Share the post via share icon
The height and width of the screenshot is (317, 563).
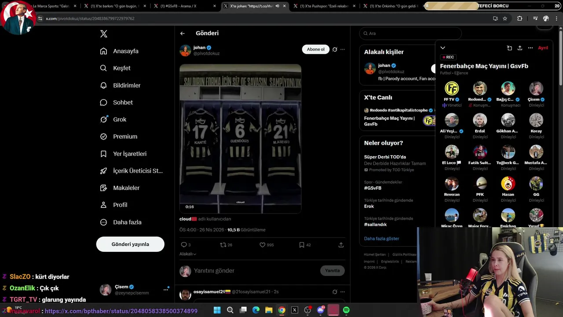pyautogui.click(x=341, y=245)
